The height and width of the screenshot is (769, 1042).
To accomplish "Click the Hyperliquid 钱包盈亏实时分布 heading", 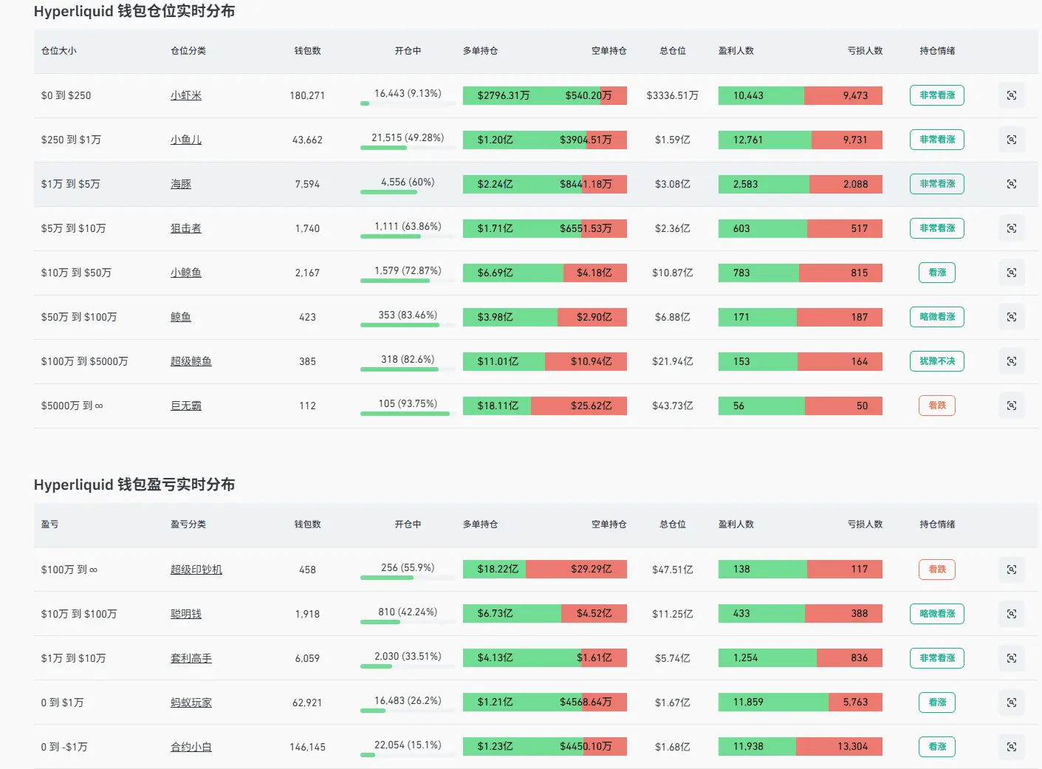I will pyautogui.click(x=134, y=485).
